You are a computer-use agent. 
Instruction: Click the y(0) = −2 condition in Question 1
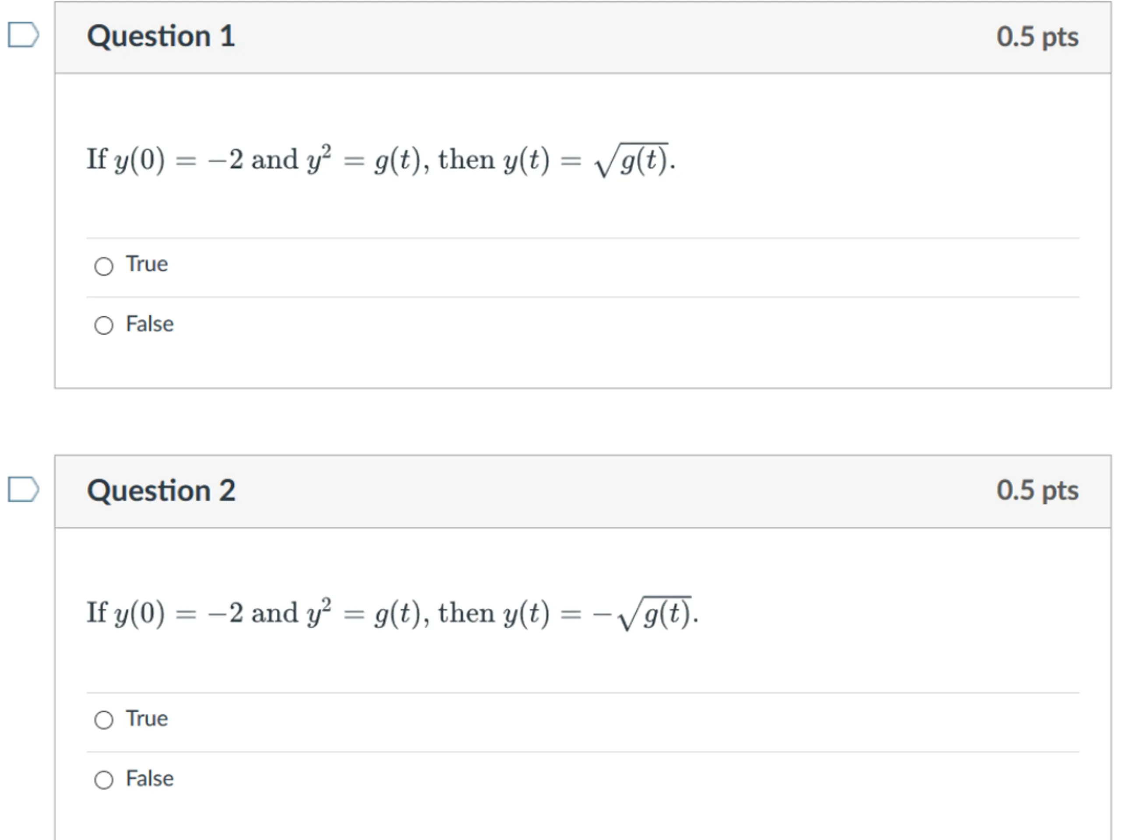[178, 160]
